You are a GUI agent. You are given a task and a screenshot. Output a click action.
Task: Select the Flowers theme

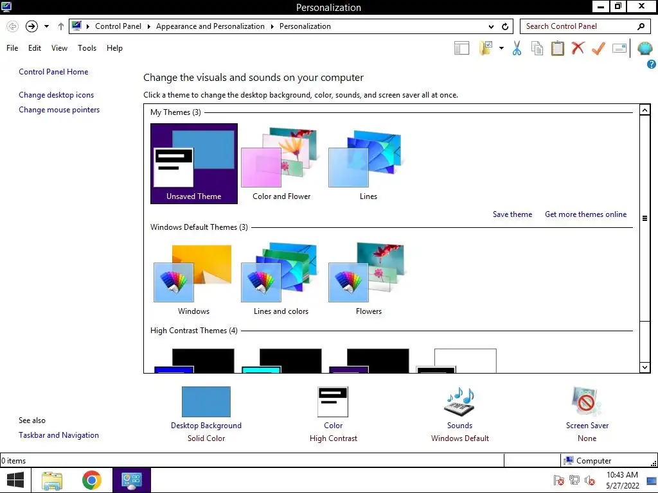coord(368,279)
